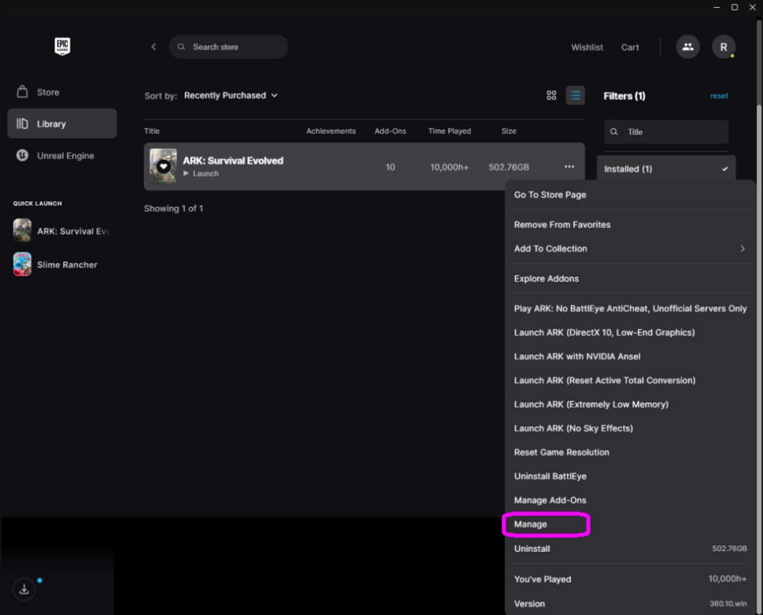763x615 pixels.
Task: Click the You've Played entry
Action: tap(630, 579)
